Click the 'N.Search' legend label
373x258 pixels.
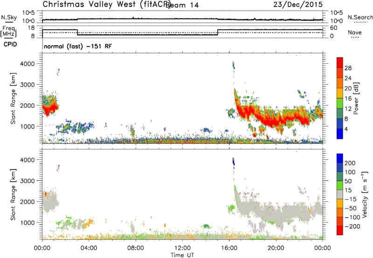point(360,17)
